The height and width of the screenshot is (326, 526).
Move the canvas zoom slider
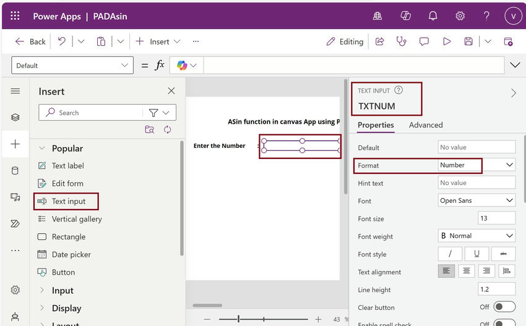238,319
